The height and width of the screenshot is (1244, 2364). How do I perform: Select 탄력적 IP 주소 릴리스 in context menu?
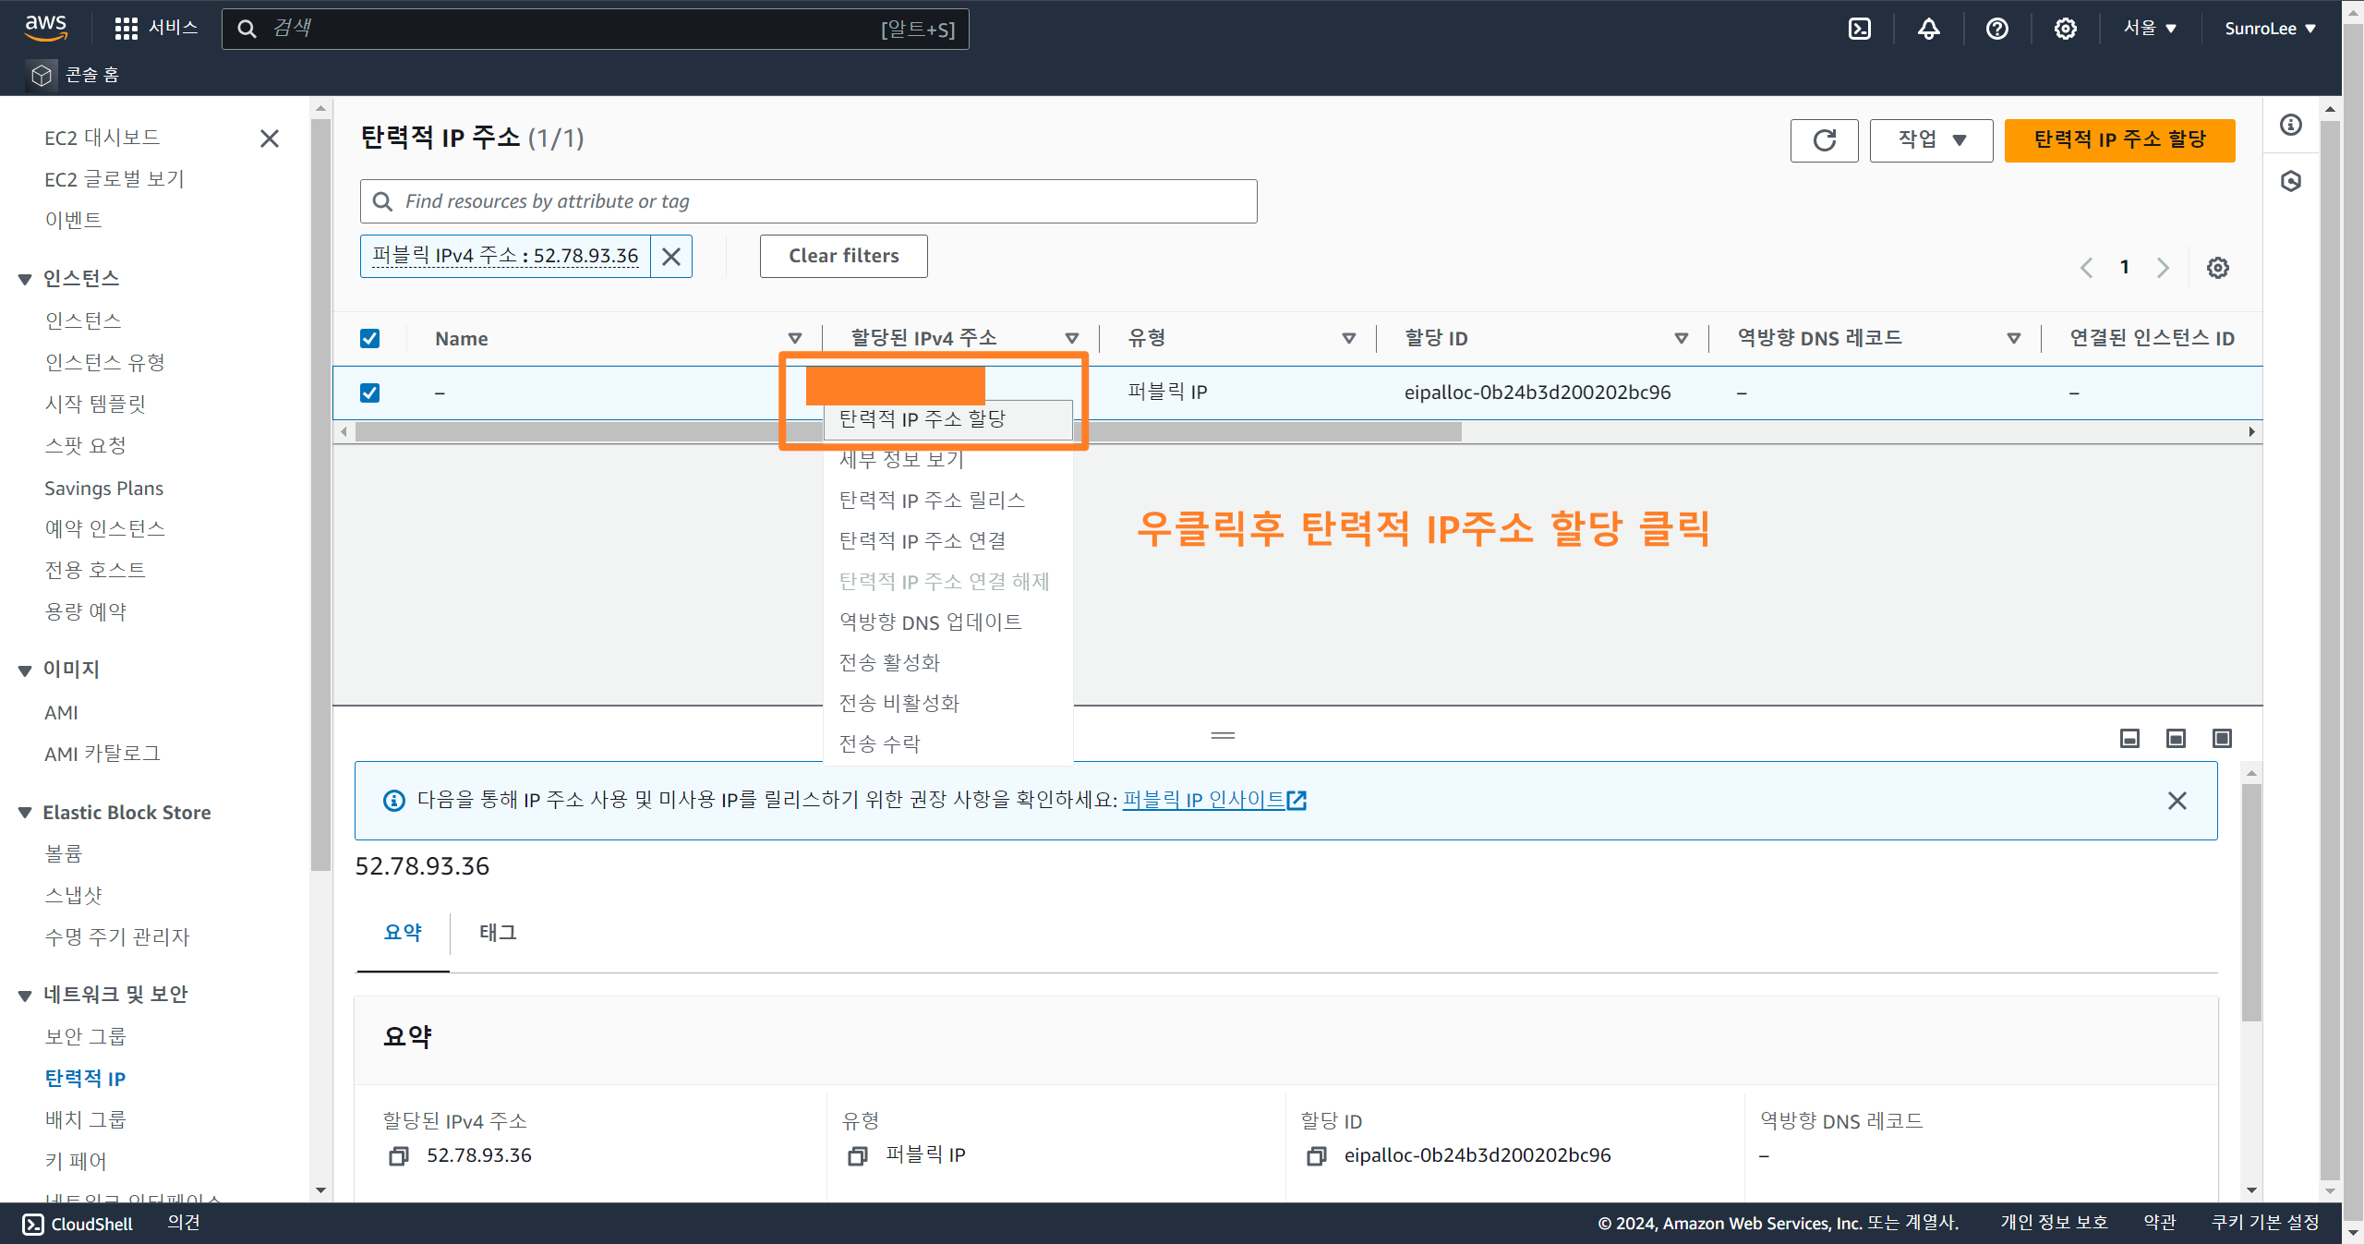pos(931,501)
